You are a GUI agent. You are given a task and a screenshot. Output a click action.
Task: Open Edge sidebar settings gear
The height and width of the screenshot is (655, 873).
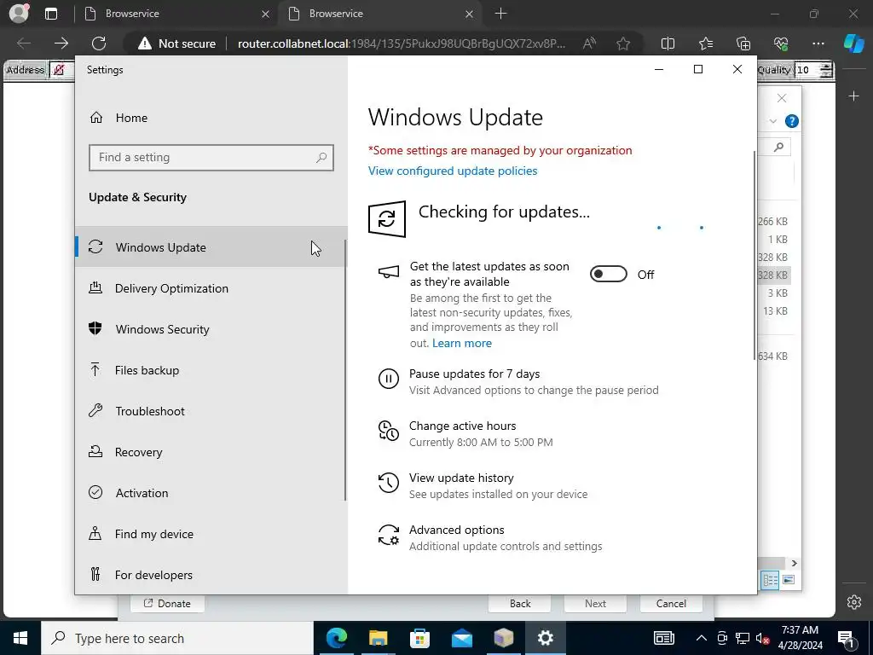coord(854,602)
